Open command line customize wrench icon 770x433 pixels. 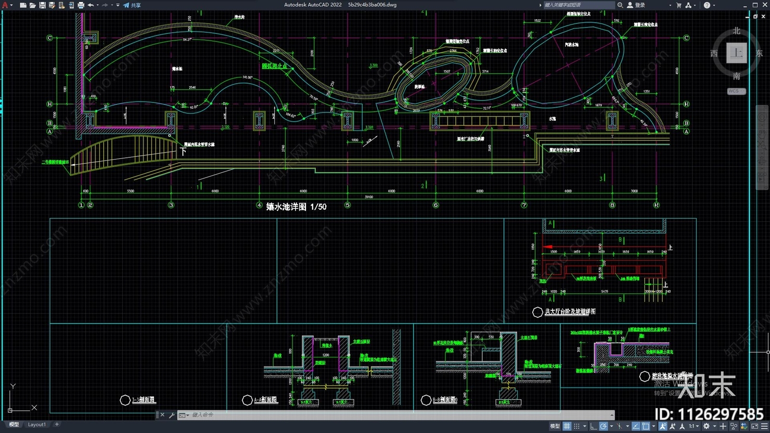tap(172, 415)
